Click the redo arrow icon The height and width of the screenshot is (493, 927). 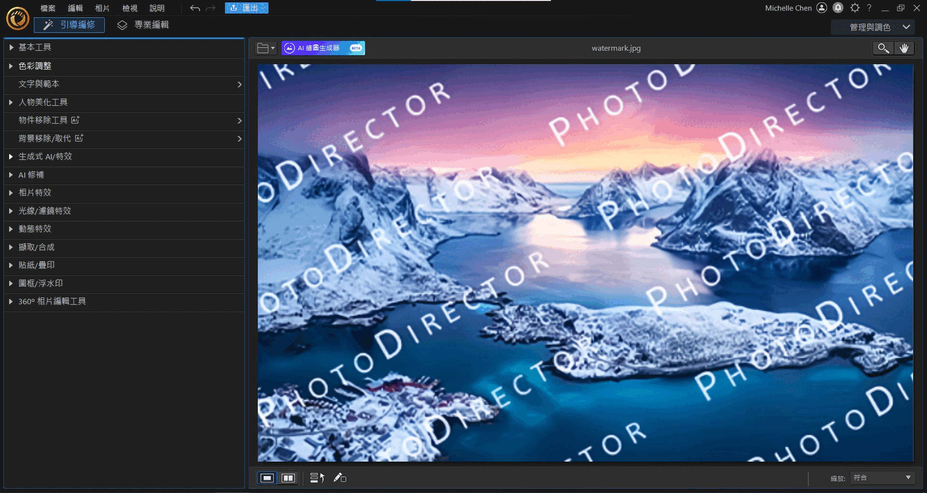[x=211, y=8]
